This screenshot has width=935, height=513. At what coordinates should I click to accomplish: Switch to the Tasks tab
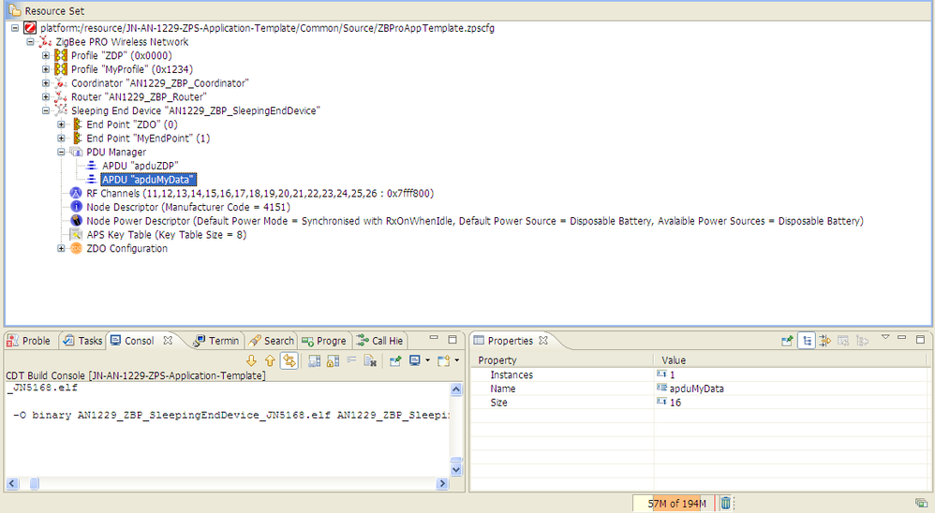(x=82, y=341)
